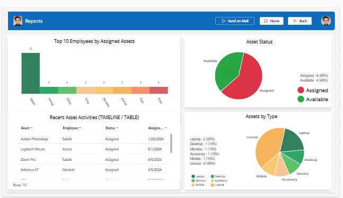Click the Back button
Screen dimensions: 343x198
(x=300, y=21)
